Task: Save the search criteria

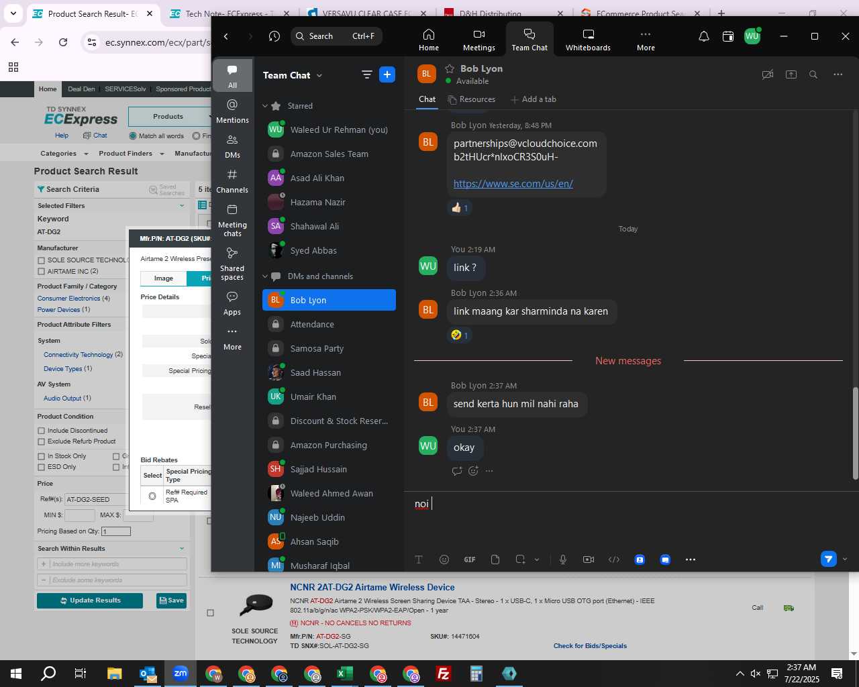Action: point(171,600)
